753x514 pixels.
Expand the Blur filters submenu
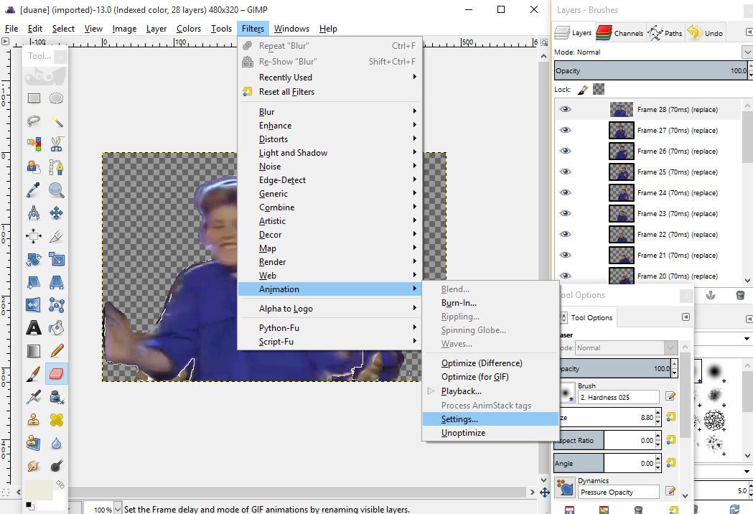click(x=330, y=112)
